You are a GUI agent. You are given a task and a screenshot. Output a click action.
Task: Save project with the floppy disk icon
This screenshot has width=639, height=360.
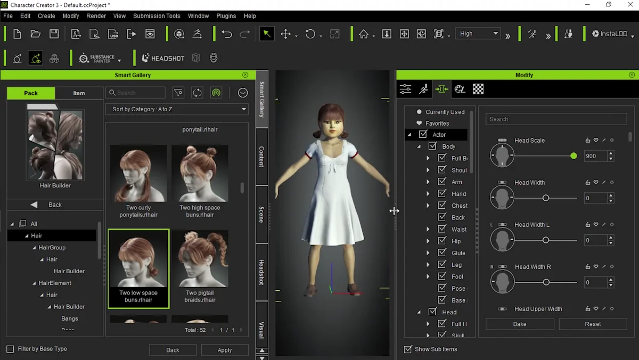pyautogui.click(x=54, y=34)
